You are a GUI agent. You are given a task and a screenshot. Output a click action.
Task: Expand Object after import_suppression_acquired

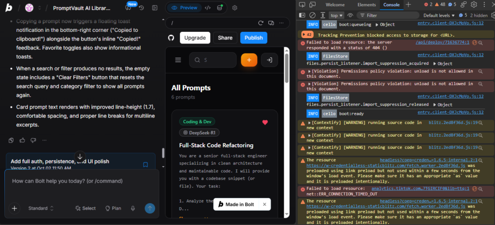[442, 64]
